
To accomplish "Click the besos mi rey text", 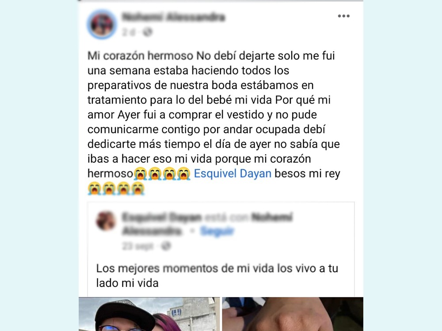I will (307, 173).
